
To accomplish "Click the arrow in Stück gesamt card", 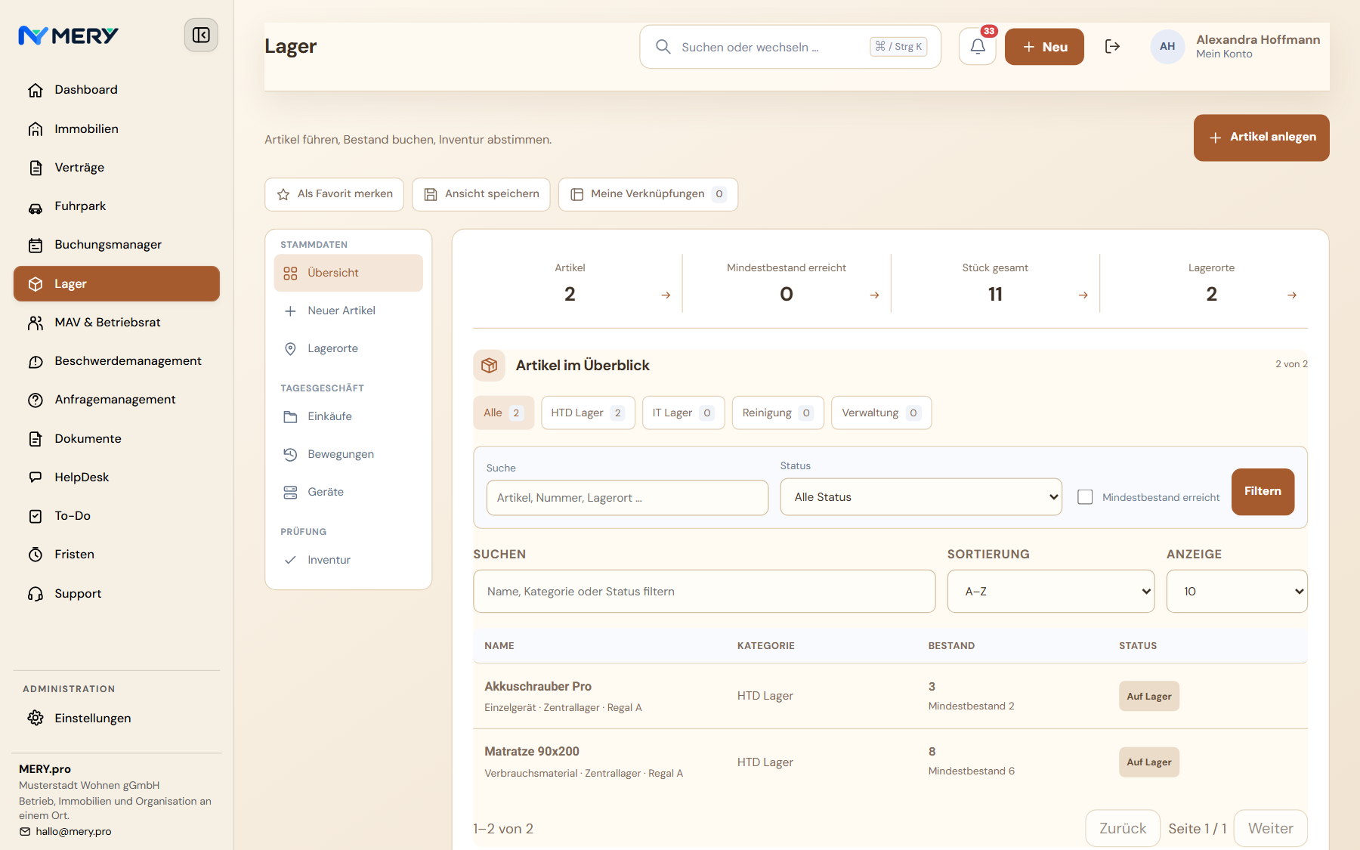I will (1083, 295).
